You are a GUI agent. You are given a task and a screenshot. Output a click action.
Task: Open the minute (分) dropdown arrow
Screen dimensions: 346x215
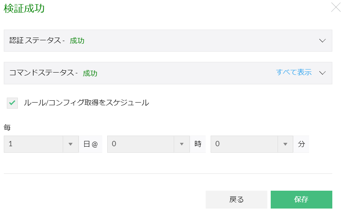[x=285, y=144]
